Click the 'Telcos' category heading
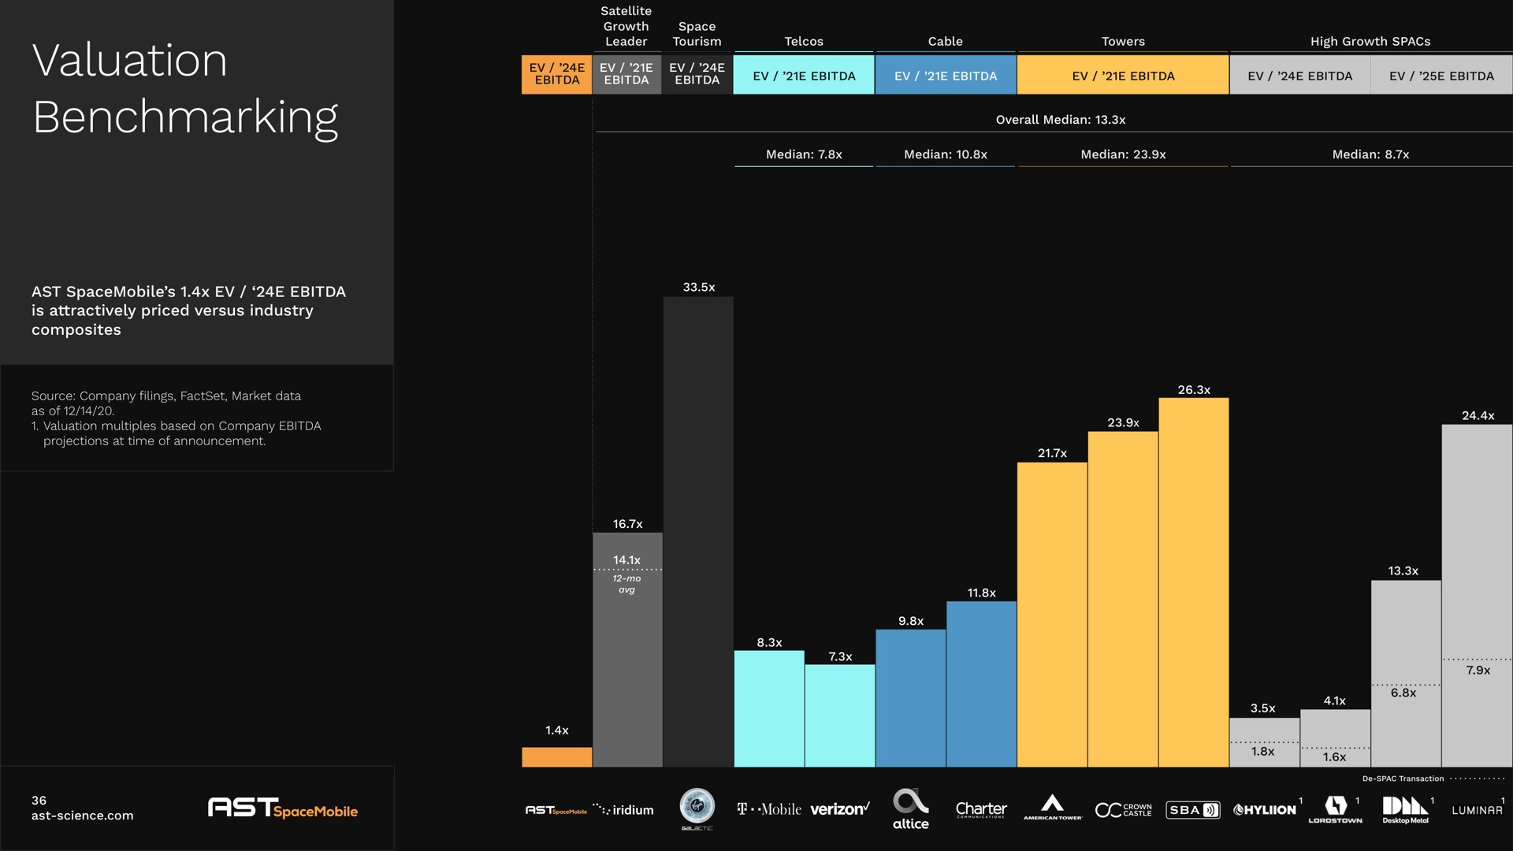Image resolution: width=1513 pixels, height=851 pixels. coord(804,41)
